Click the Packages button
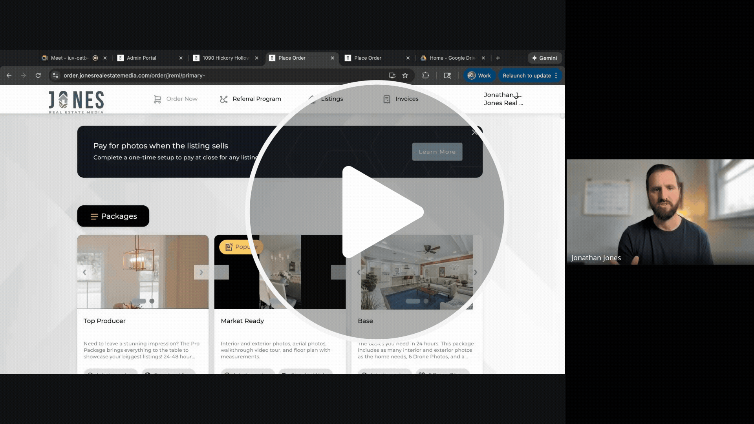This screenshot has width=754, height=424. [x=113, y=216]
